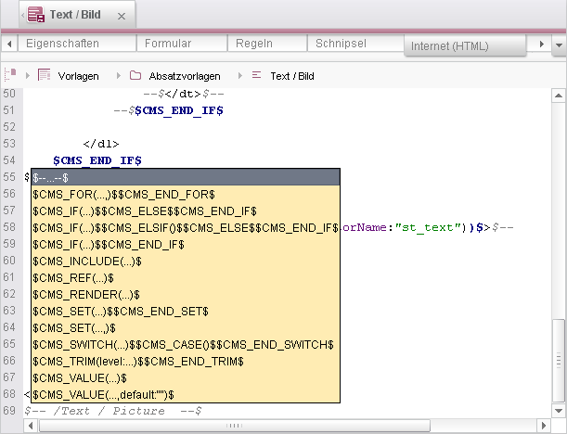The image size is (567, 434).
Task: Switch to the Eigenschaften tab
Action: (x=63, y=44)
